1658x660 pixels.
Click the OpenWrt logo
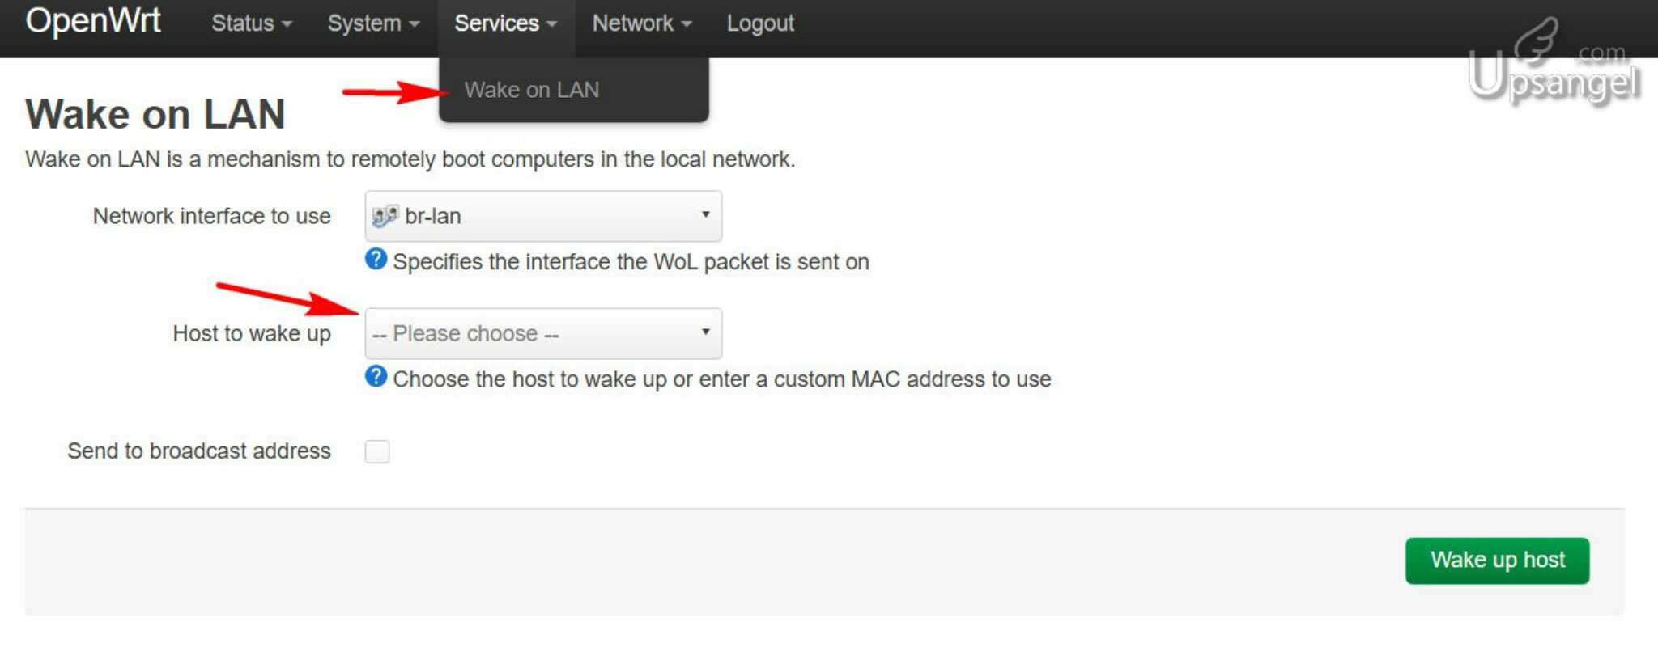93,21
